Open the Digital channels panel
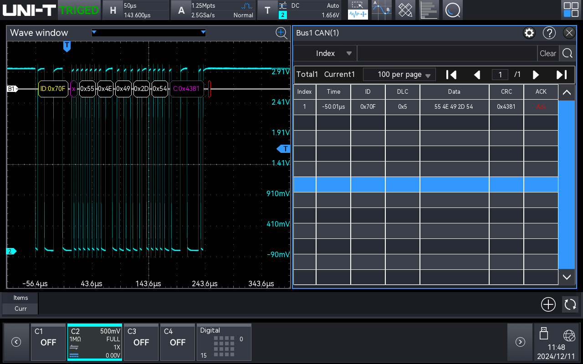Viewport: 583px width, 364px height. coord(224,342)
